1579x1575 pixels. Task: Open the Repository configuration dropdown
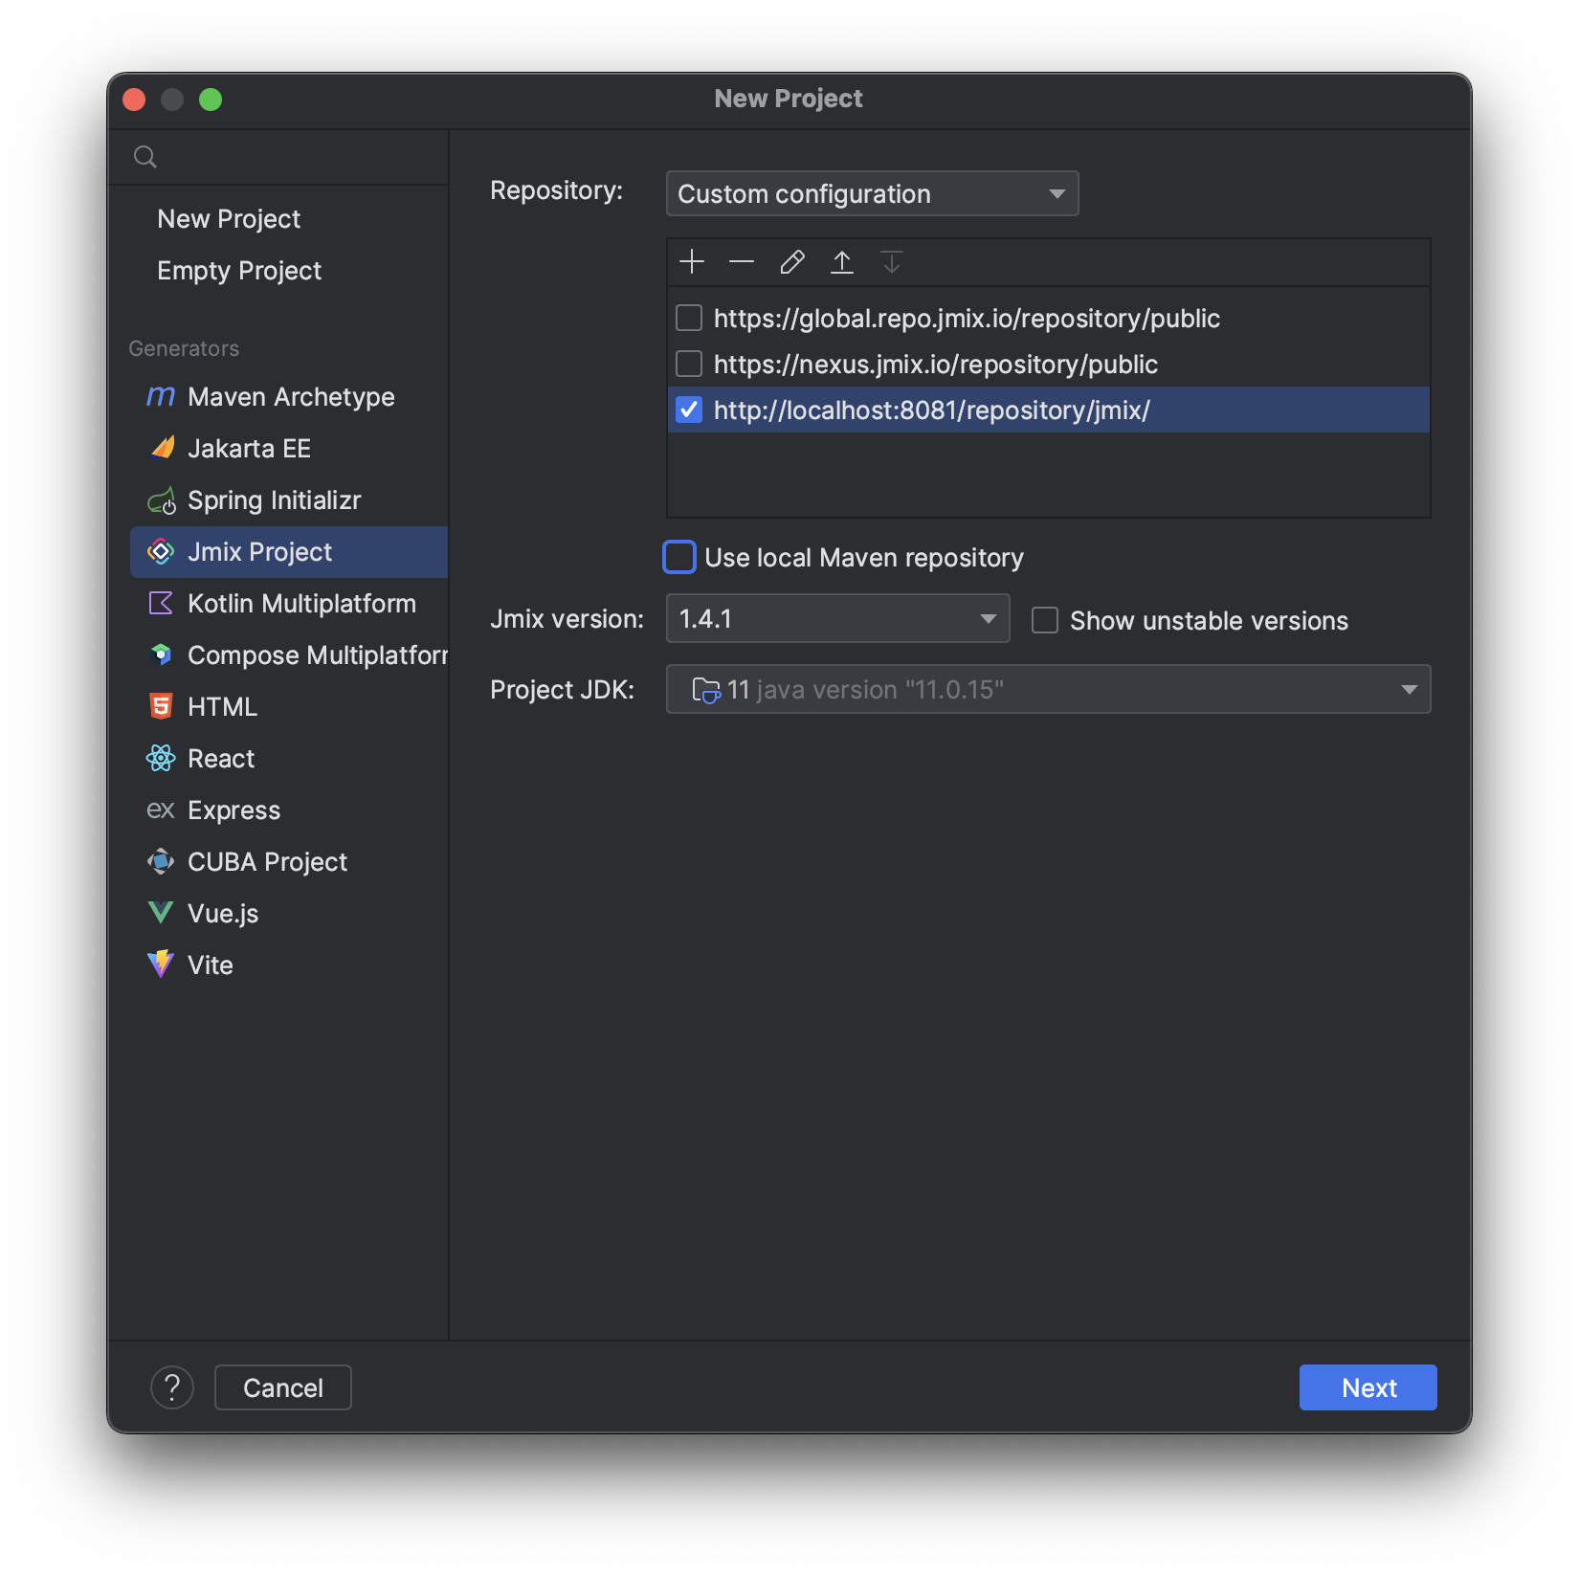click(x=872, y=193)
